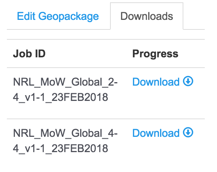217x172 pixels.
Task: Click the "4_v1-1_23FEB2018" text in second row
Action: click(x=60, y=149)
